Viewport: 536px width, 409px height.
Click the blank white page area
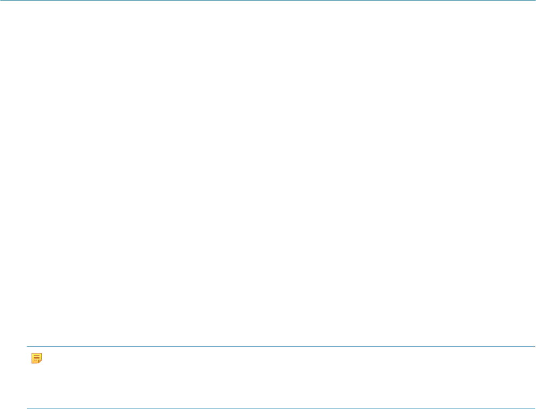click(268, 173)
